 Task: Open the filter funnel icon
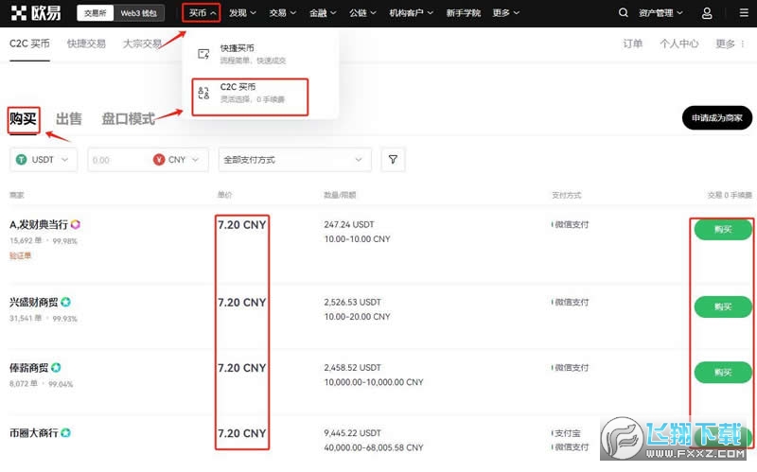pyautogui.click(x=393, y=160)
